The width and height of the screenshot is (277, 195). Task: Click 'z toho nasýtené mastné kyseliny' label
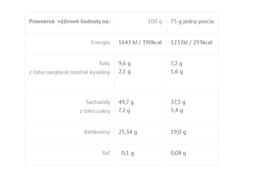(70, 72)
